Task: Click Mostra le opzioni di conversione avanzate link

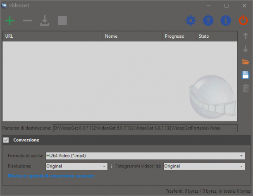Action: point(51,176)
